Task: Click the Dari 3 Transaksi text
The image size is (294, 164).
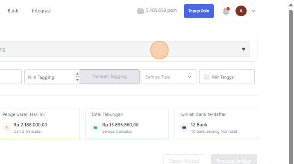Action: [x=27, y=131]
